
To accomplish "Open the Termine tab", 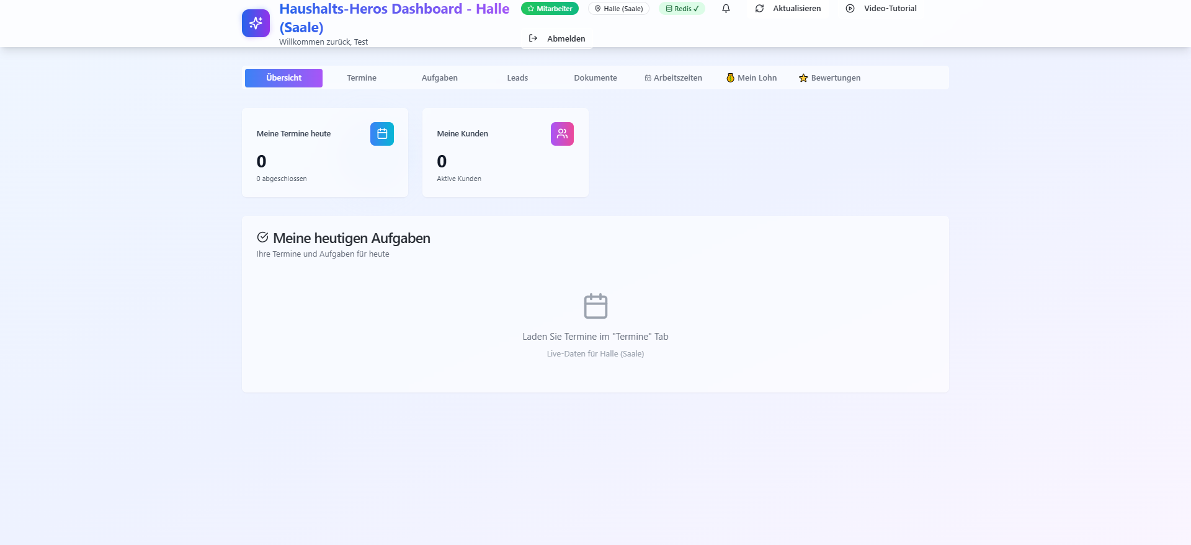I will coord(362,78).
